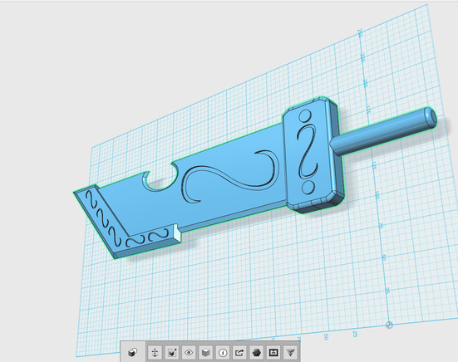Click the black square send-to icon

point(273,353)
